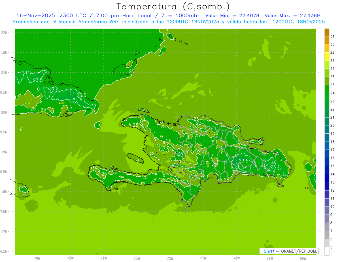Click the 'ONAMET/REP.DOM.' credit label
This screenshot has height=262, width=340.
pyautogui.click(x=299, y=251)
